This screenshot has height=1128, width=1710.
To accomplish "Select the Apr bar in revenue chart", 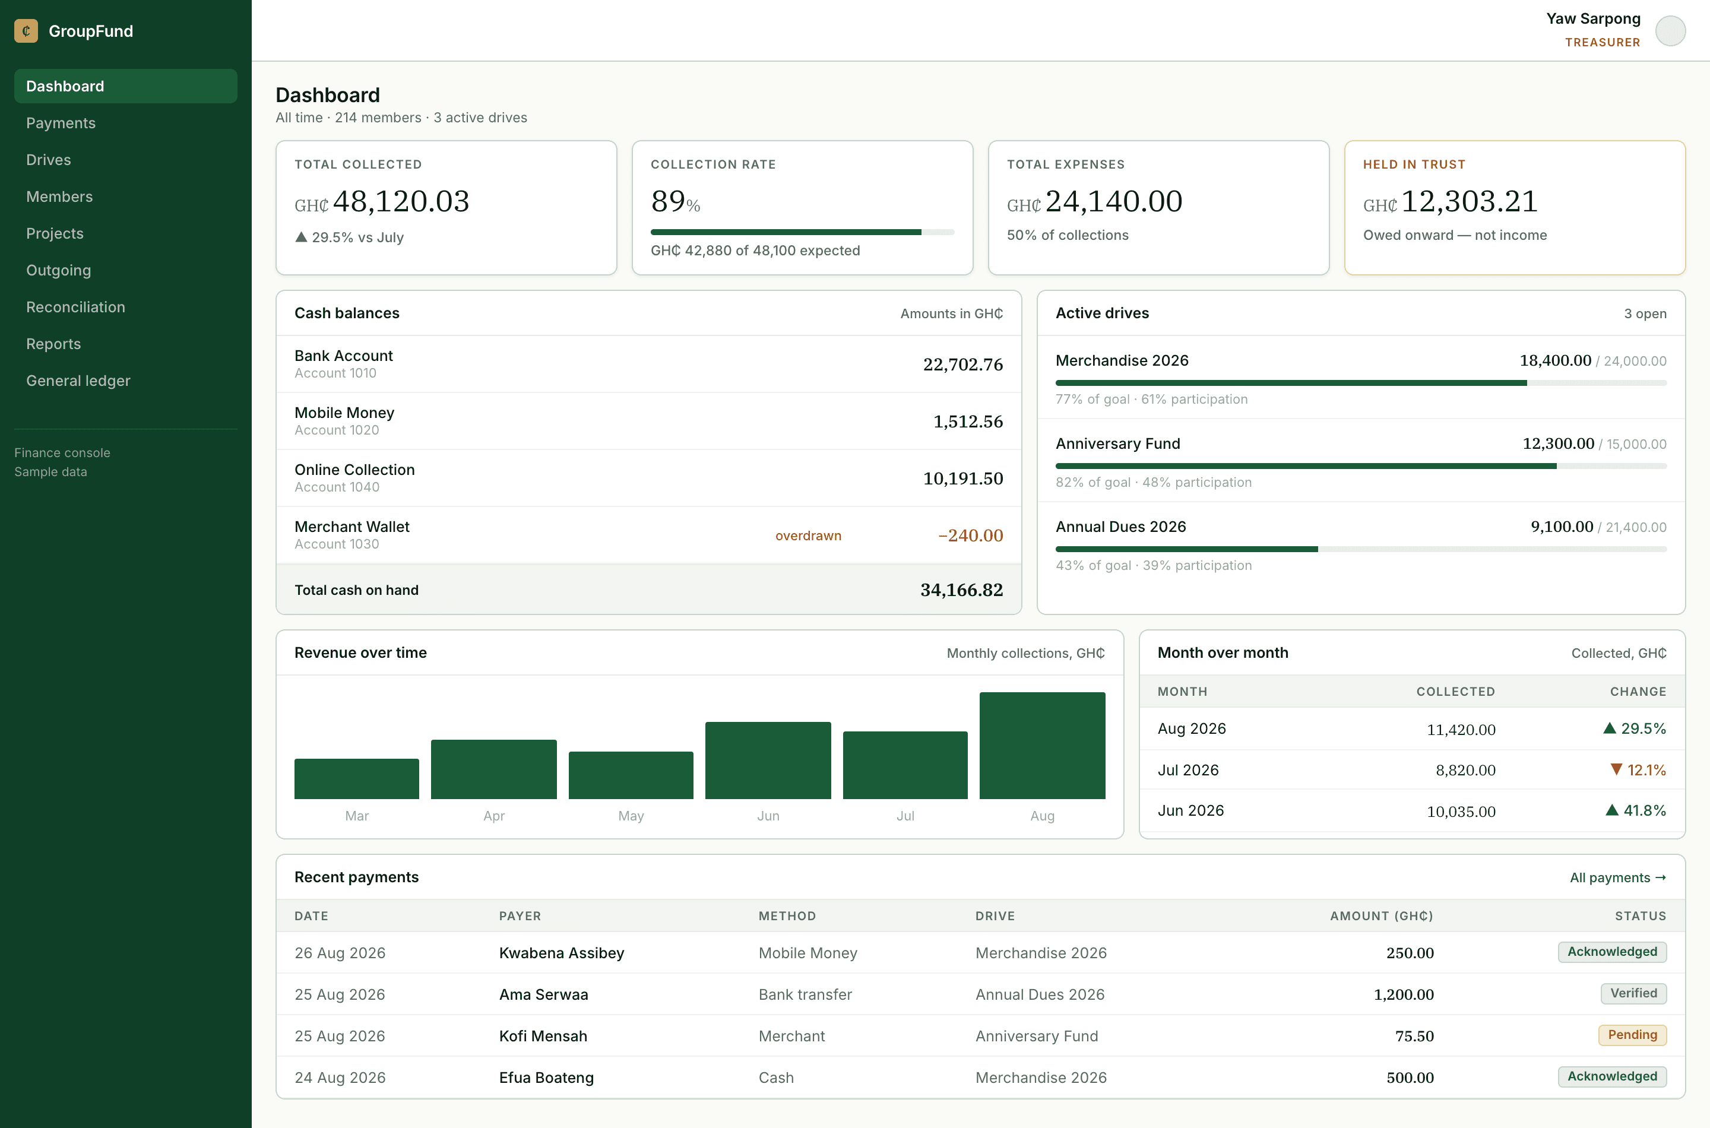I will coord(493,769).
